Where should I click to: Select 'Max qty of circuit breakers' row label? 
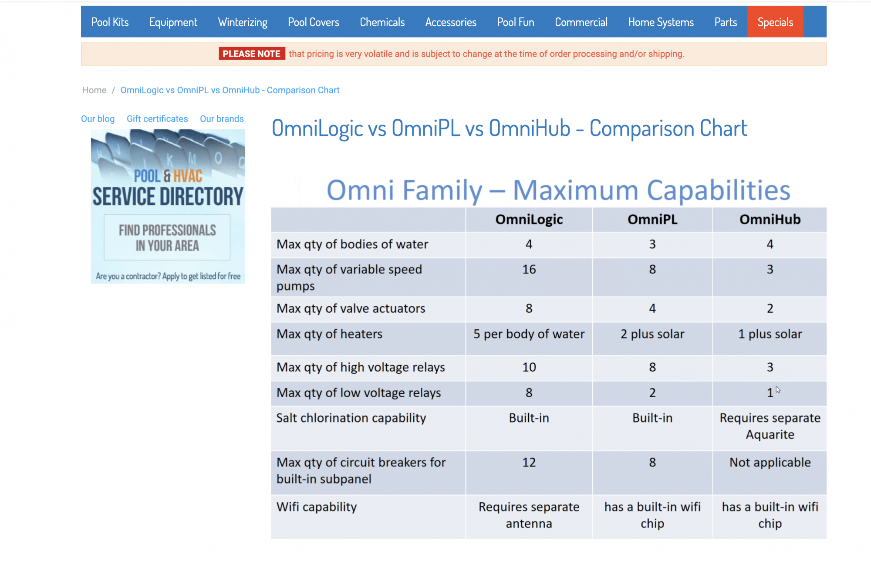coord(361,470)
